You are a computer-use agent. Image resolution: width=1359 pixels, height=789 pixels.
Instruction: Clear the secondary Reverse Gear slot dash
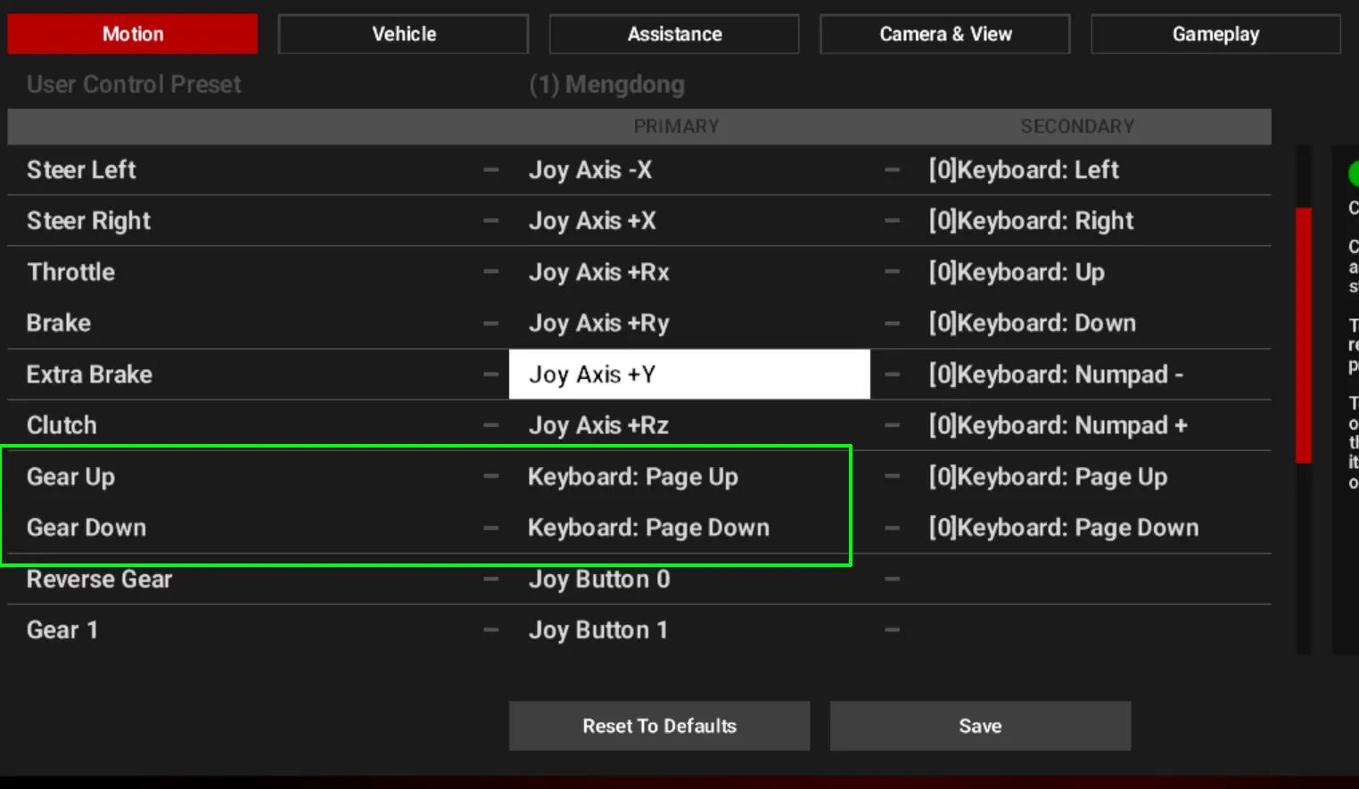[x=892, y=579]
